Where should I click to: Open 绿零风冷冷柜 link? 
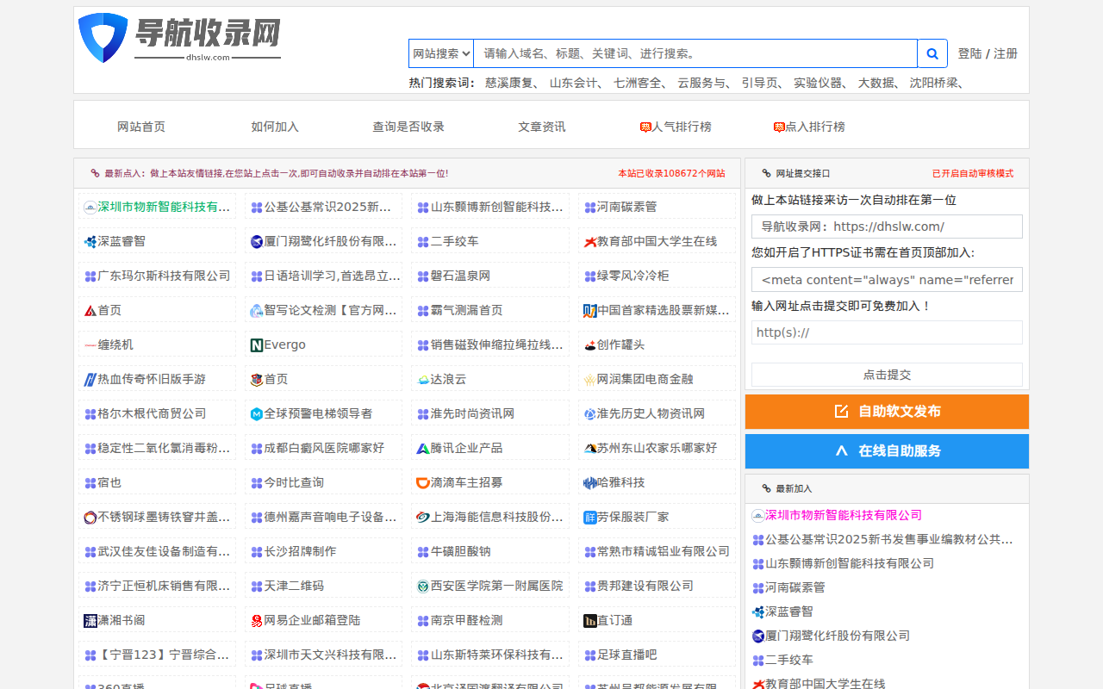pos(633,276)
